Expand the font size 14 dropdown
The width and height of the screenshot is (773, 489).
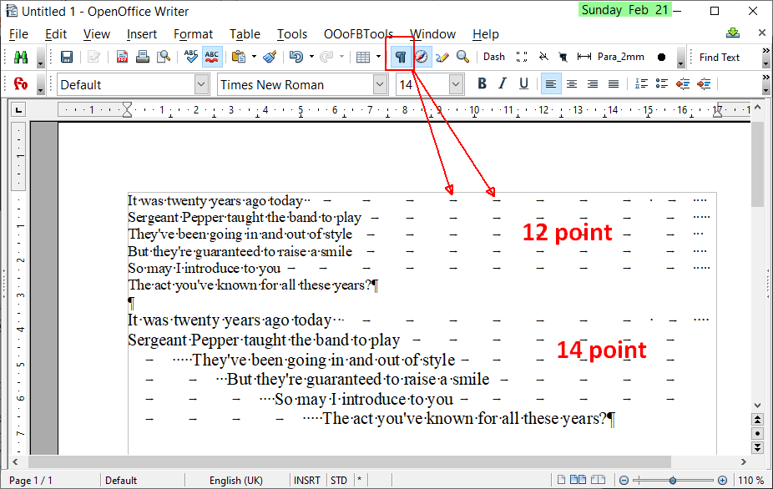(x=456, y=85)
